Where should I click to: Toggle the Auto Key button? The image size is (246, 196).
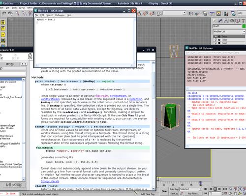point(174,189)
